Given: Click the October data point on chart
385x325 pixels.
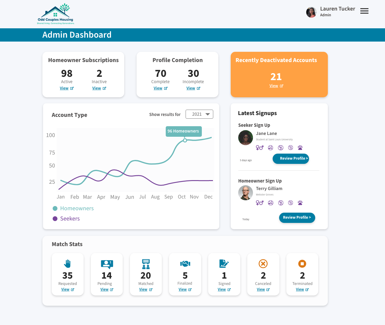Looking at the screenshot, I should pyautogui.click(x=185, y=140).
